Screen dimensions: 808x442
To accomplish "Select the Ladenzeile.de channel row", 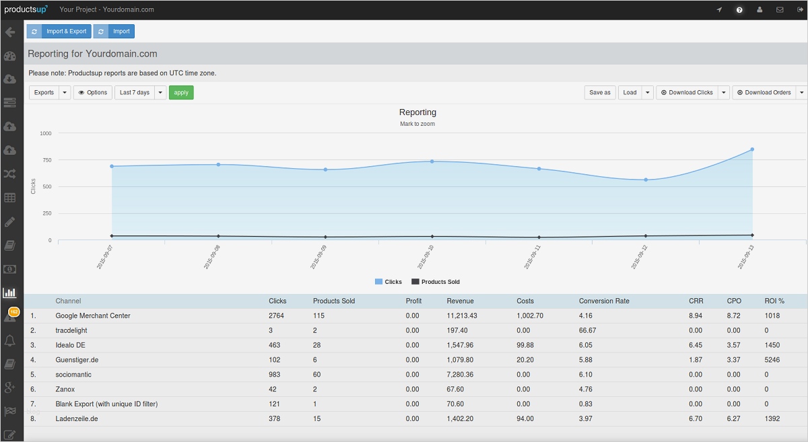I will tap(415, 418).
